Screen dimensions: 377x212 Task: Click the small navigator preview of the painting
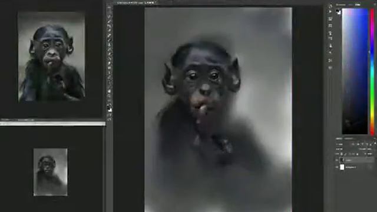tap(51, 172)
